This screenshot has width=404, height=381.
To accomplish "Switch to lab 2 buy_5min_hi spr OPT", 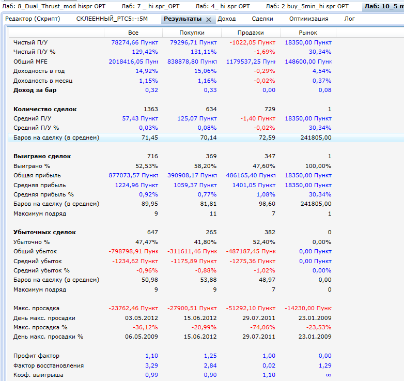I will coord(307,6).
